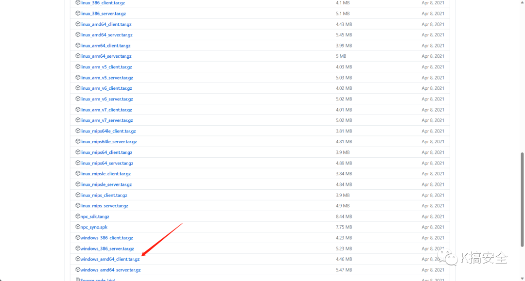Download linux_mips64_client.tar.gz

(106, 153)
